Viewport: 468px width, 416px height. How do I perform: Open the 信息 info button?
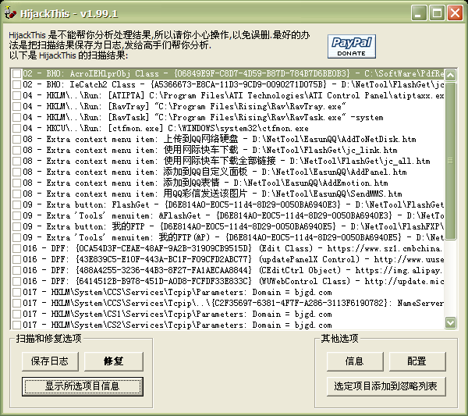coord(355,361)
